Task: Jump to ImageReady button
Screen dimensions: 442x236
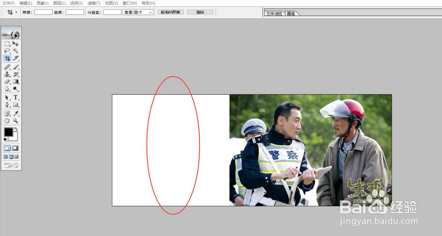Action: pos(11,165)
